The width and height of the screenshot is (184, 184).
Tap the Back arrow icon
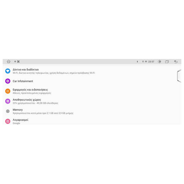pyautogui.click(x=176, y=62)
